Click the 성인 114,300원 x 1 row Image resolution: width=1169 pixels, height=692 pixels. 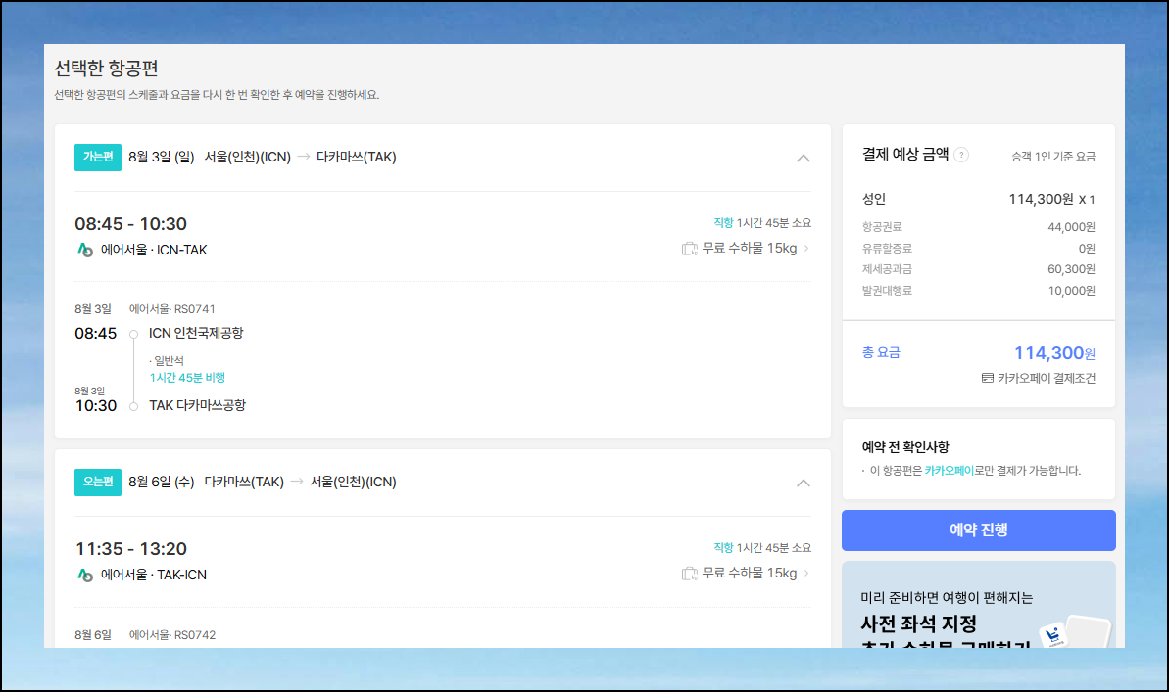pyautogui.click(x=978, y=199)
